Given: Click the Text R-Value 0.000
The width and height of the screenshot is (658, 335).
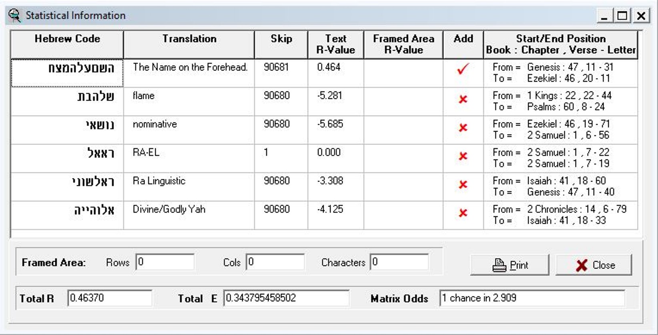Looking at the screenshot, I should point(329,152).
